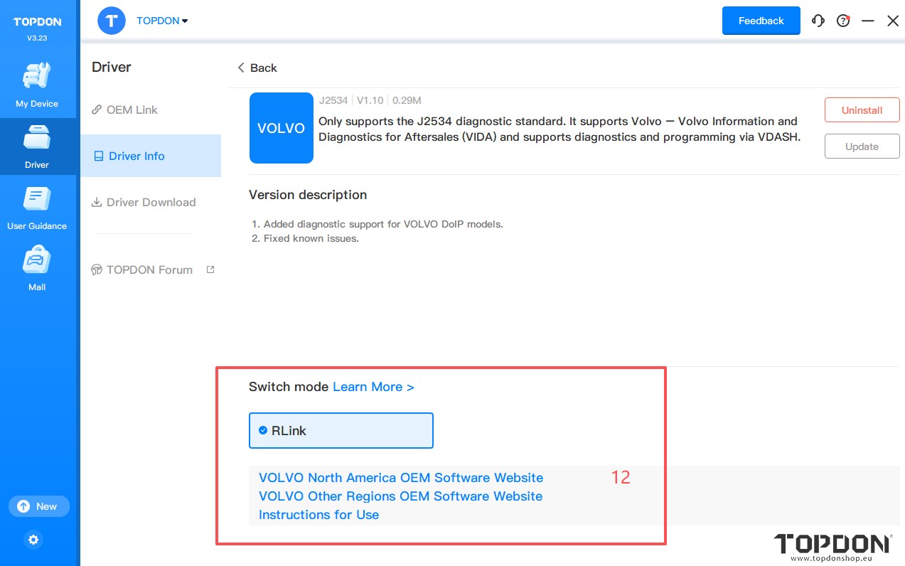Viewport: 905px width, 566px height.
Task: Click the Feedback button
Action: pos(761,21)
